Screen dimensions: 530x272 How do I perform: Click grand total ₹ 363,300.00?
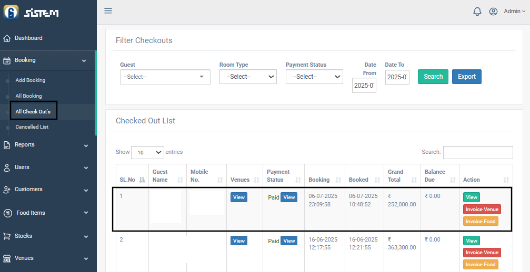[x=402, y=243]
